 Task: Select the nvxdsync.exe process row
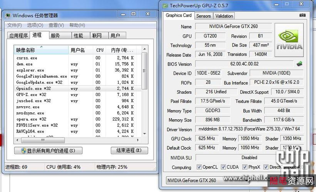pyautogui.click(x=78, y=113)
